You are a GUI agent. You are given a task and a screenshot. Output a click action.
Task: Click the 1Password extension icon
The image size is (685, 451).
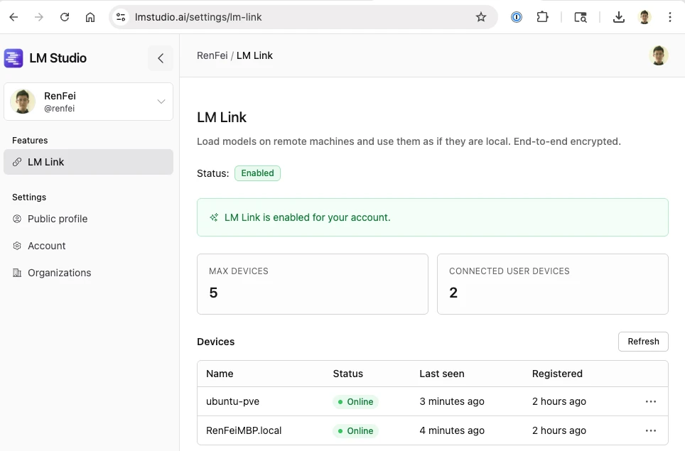517,17
